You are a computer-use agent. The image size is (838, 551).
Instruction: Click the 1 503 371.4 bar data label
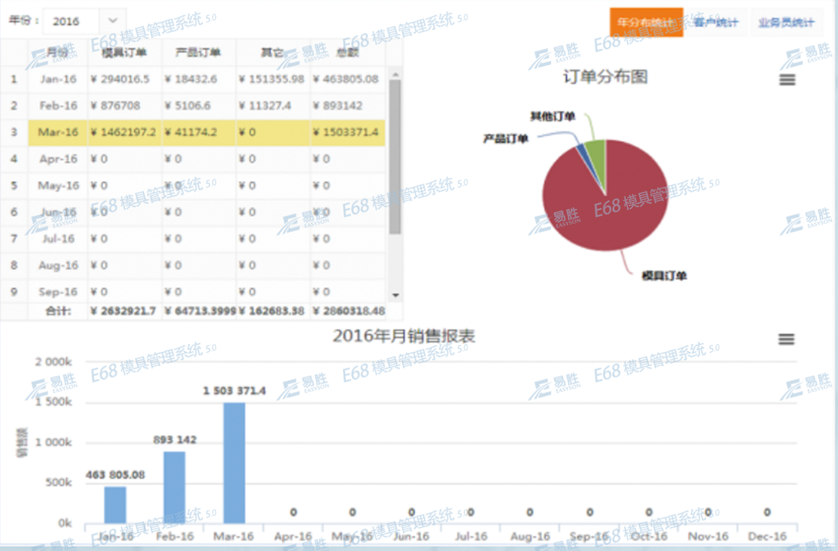(234, 391)
